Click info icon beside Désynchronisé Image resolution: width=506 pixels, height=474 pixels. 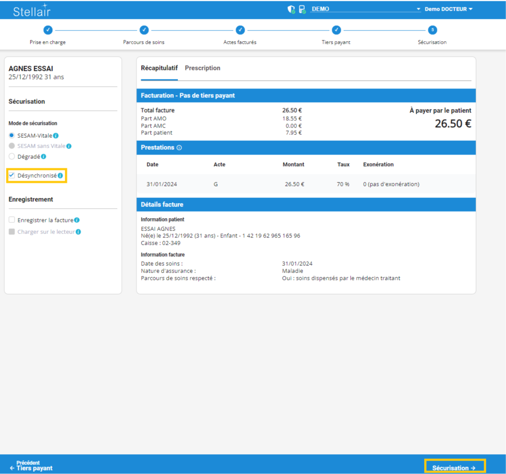coord(60,175)
